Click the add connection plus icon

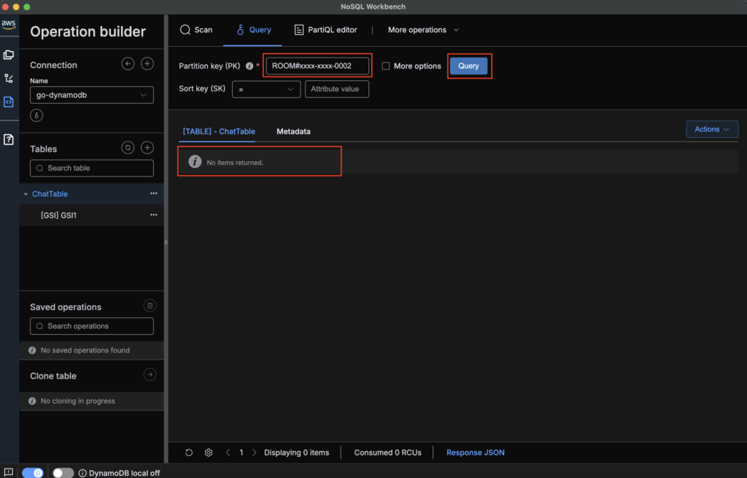147,64
